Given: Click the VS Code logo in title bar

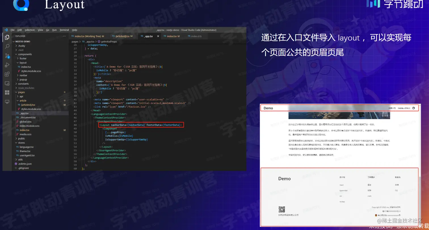Looking at the screenshot, I should coord(6,30).
